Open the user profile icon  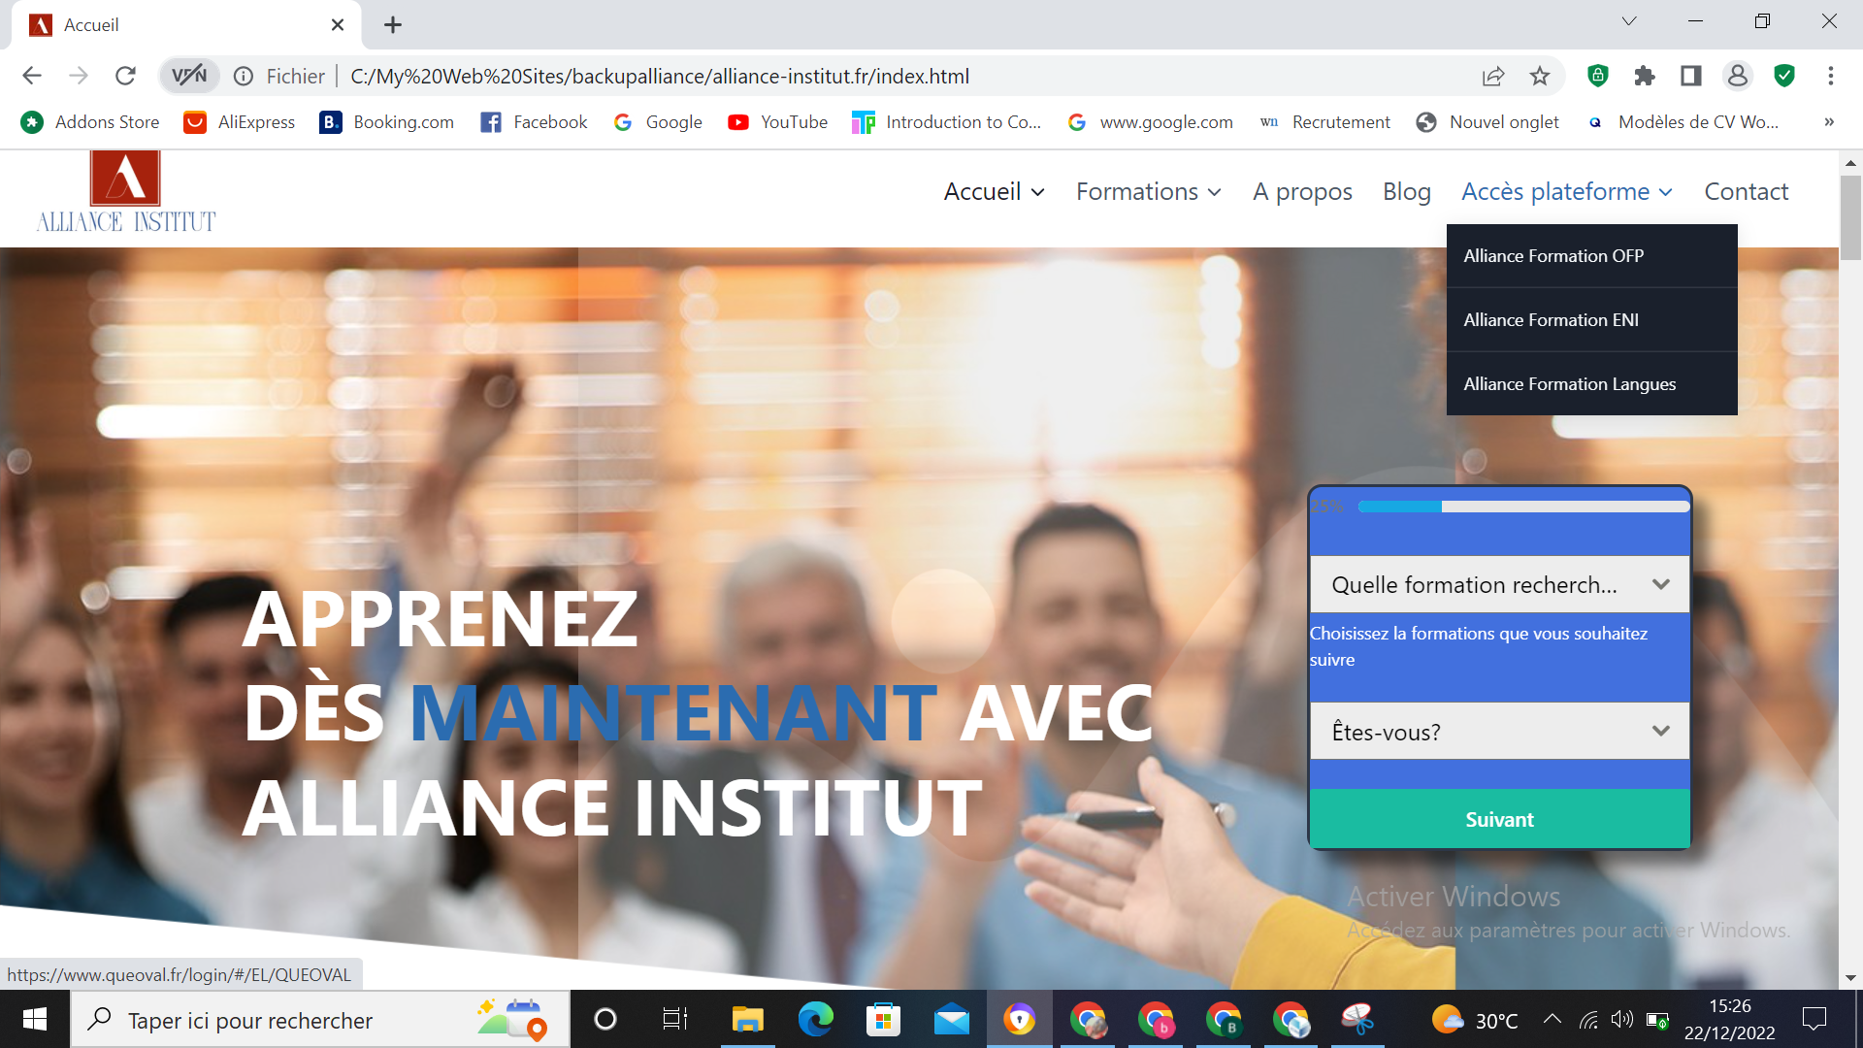click(1737, 76)
